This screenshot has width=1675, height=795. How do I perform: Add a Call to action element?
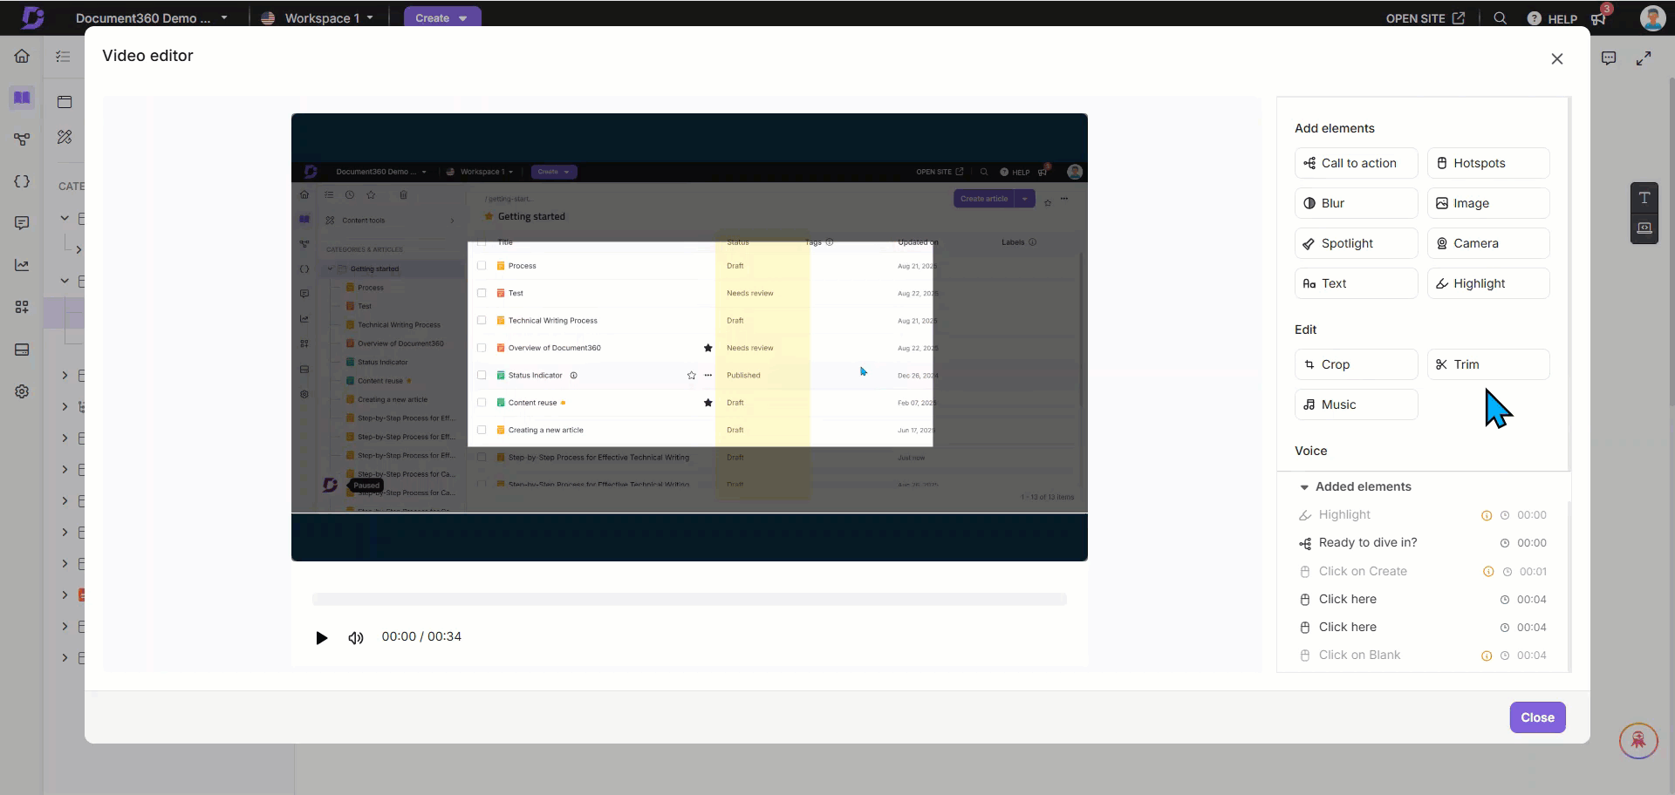click(x=1356, y=163)
